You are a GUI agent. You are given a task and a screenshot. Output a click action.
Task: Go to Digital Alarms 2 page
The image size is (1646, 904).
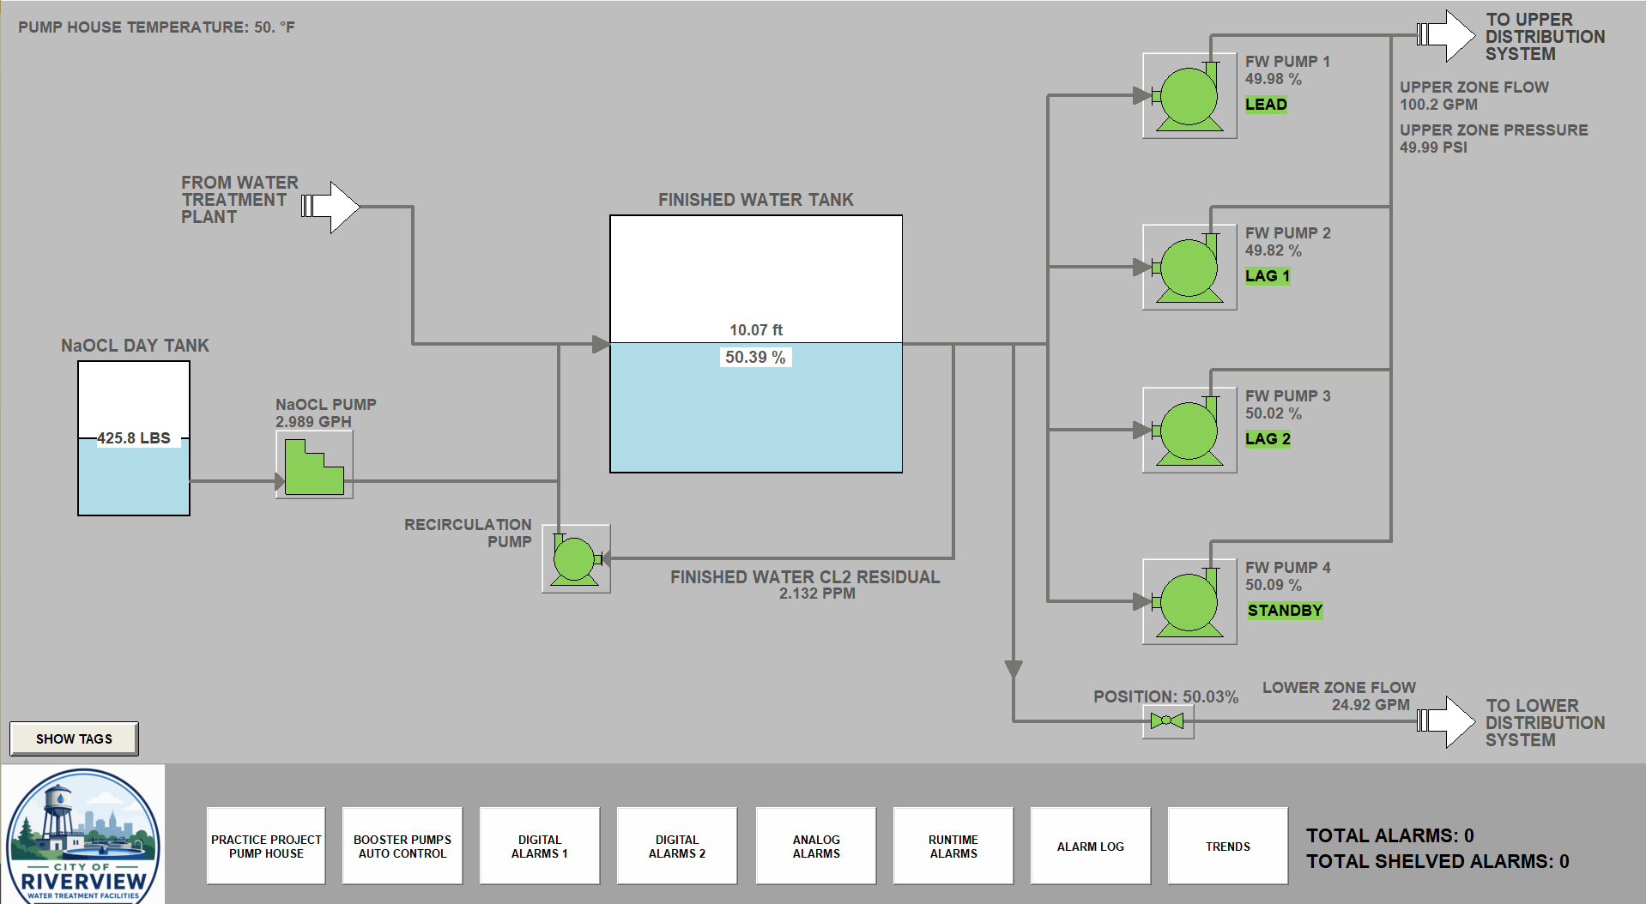pos(677,847)
